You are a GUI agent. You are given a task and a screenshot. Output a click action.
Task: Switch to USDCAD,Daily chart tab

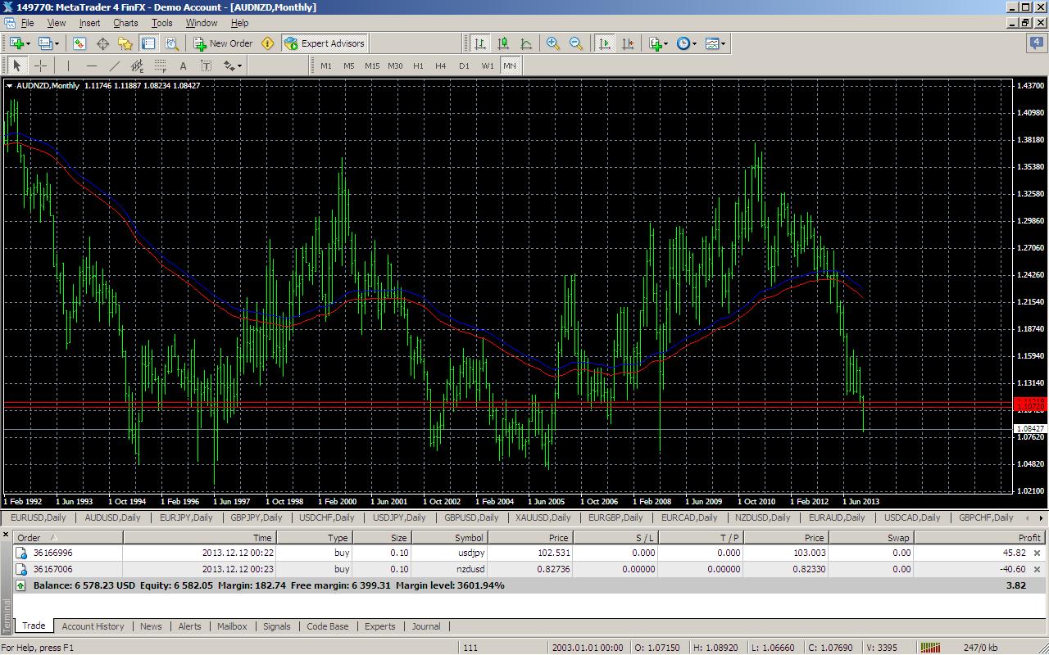pos(912,517)
